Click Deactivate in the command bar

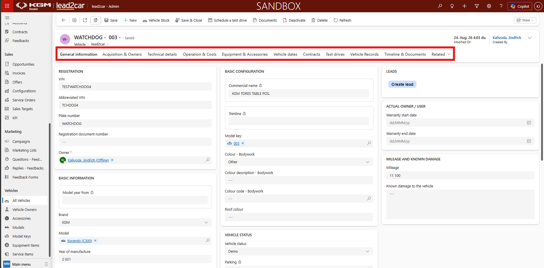[x=294, y=20]
